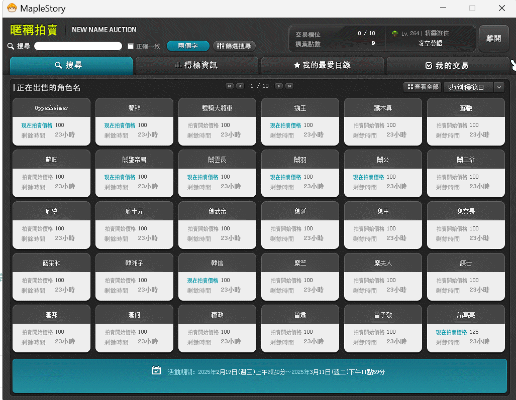Go to first page of listings
Screen dimensions: 516x400
pyautogui.click(x=230, y=86)
